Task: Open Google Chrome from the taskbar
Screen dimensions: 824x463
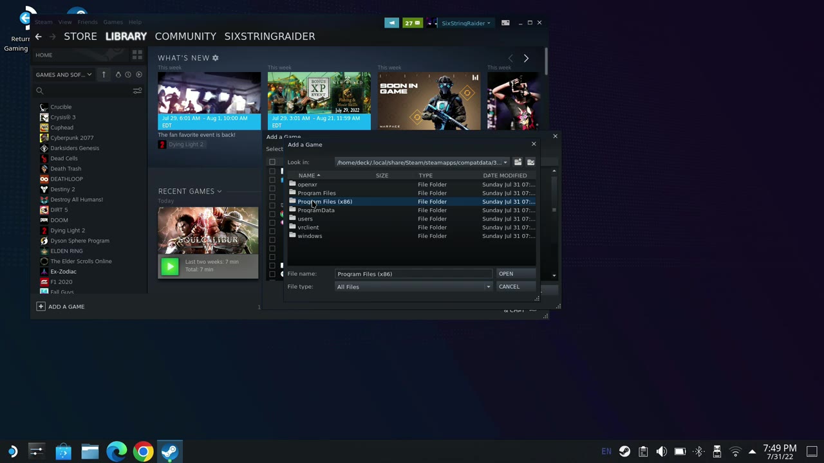Action: pyautogui.click(x=143, y=451)
